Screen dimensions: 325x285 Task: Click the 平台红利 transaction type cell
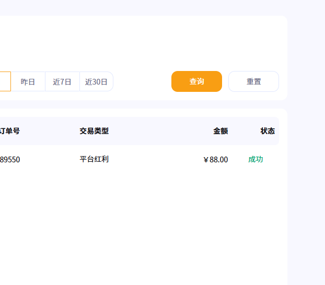(x=94, y=159)
